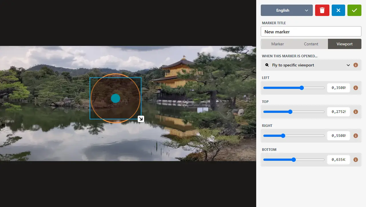Switch to the Content tab
Image resolution: width=366 pixels, height=207 pixels.
[x=311, y=44]
